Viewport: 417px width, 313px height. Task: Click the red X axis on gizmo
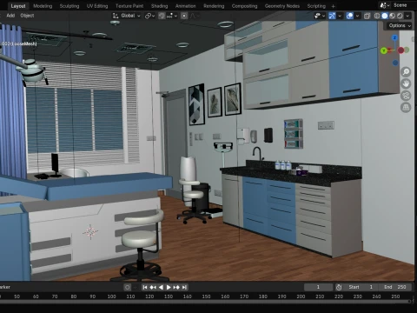point(400,50)
